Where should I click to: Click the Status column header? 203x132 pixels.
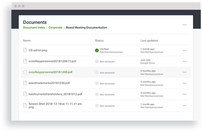(x=99, y=41)
